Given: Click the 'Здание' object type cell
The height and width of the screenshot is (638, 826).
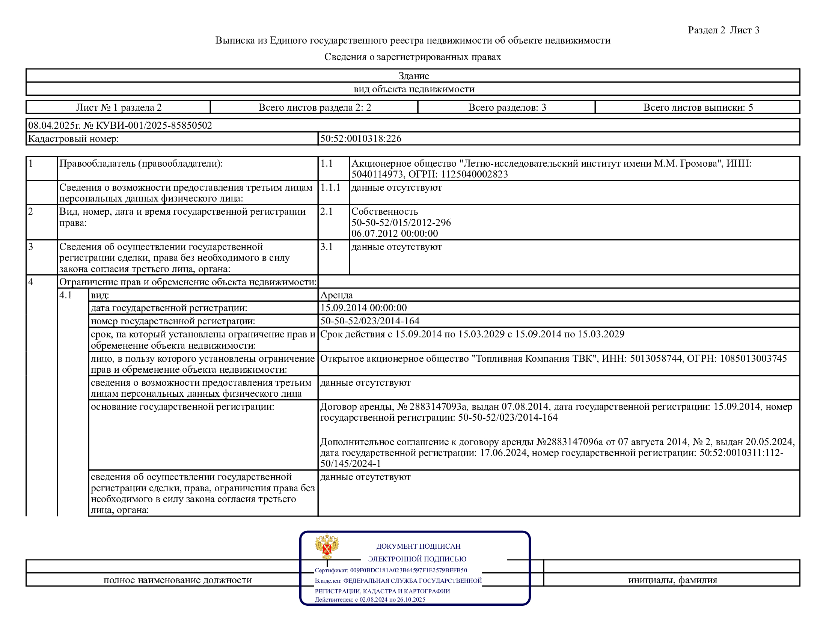Looking at the screenshot, I should [x=413, y=76].
